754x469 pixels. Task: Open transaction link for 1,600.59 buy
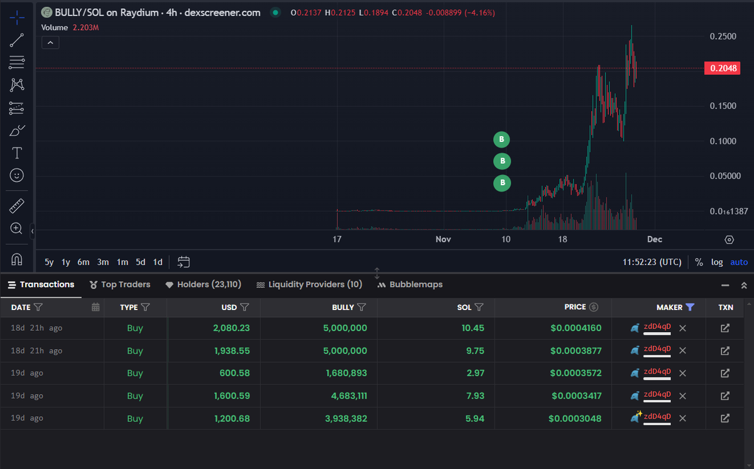tap(724, 396)
